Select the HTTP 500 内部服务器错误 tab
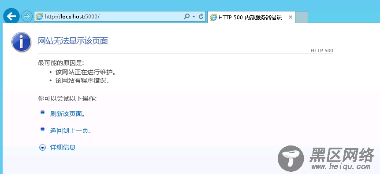Screen dimensions: 380x174 [251, 17]
